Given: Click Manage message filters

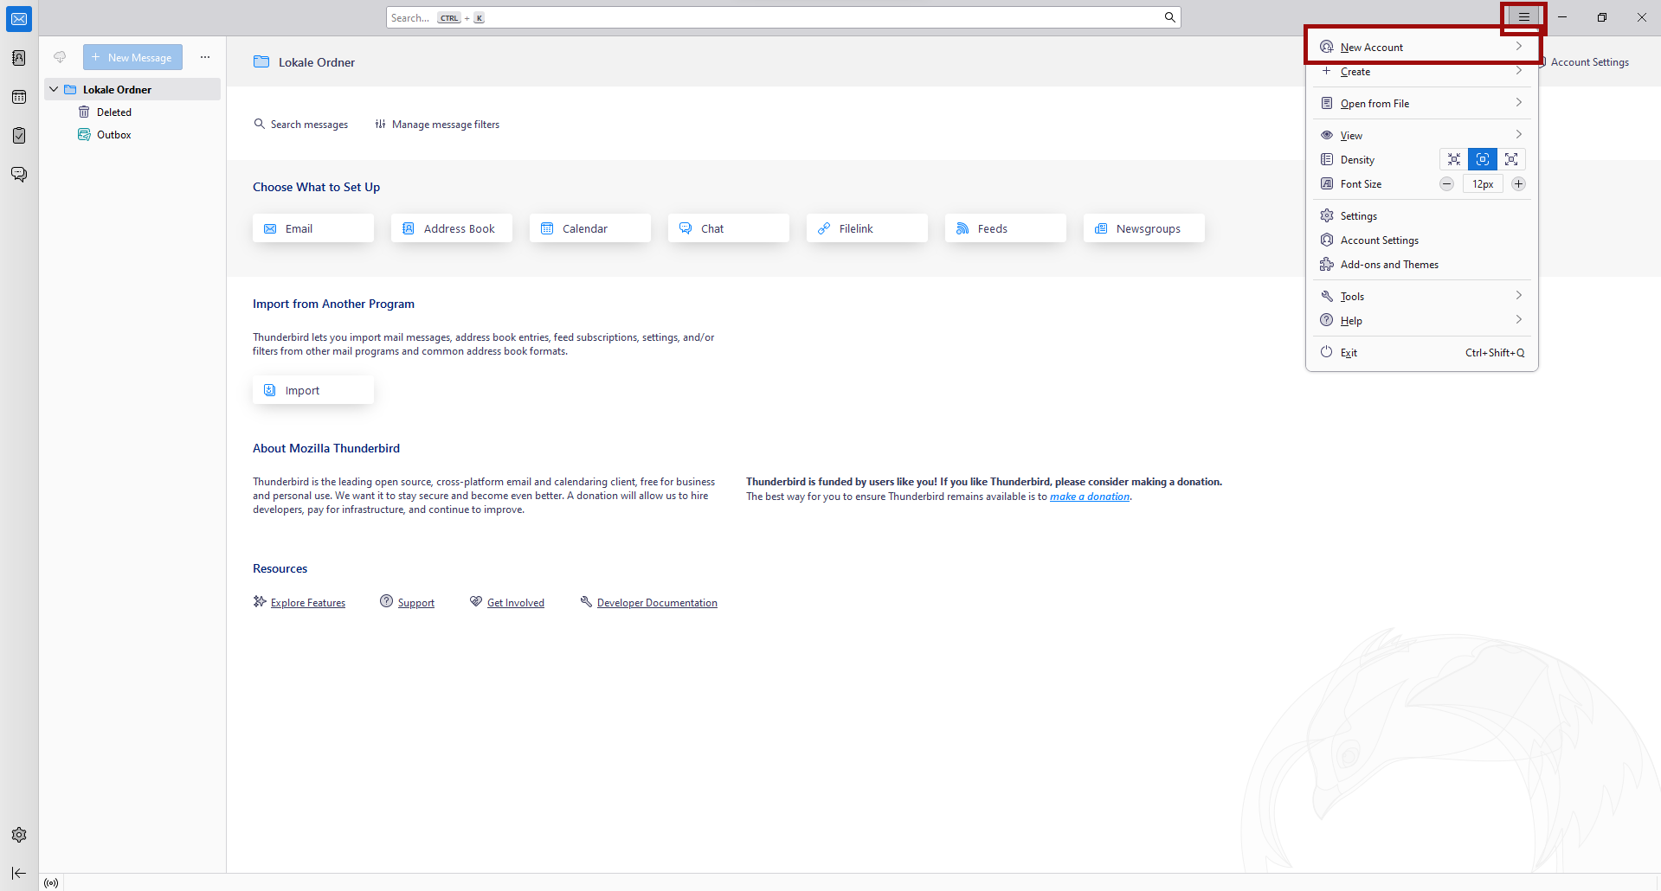Looking at the screenshot, I should pos(437,125).
